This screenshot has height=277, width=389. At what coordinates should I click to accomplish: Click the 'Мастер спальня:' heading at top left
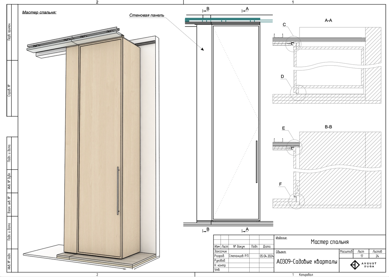(x=39, y=13)
